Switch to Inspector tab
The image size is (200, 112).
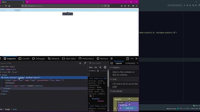point(10,58)
